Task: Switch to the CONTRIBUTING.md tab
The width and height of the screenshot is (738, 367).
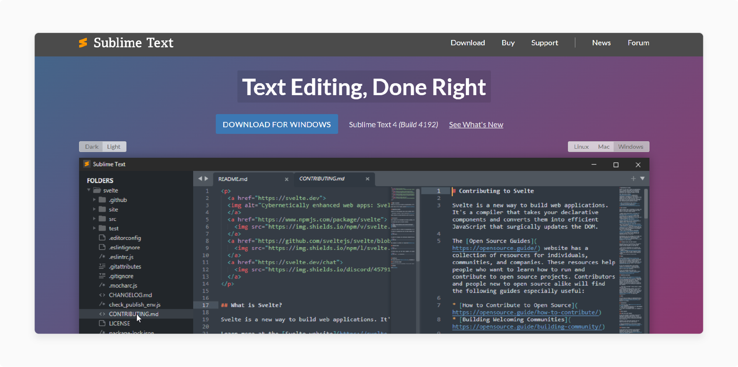Action: tap(334, 179)
